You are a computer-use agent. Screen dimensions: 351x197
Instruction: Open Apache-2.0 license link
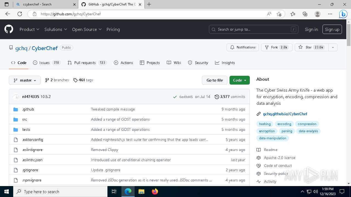(279, 158)
